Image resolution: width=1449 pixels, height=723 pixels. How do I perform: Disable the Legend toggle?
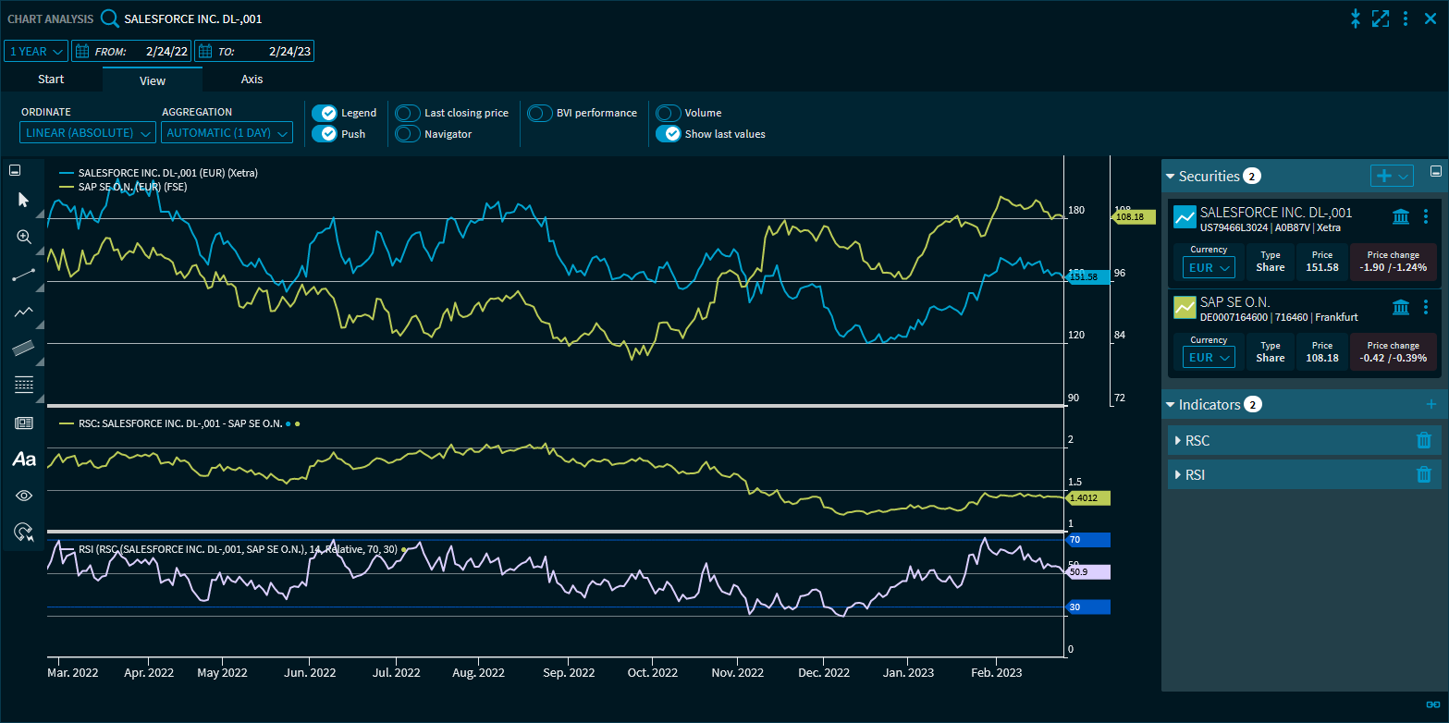click(324, 113)
